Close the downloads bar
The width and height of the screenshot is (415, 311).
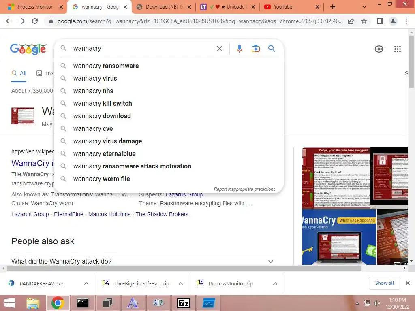pos(408,283)
